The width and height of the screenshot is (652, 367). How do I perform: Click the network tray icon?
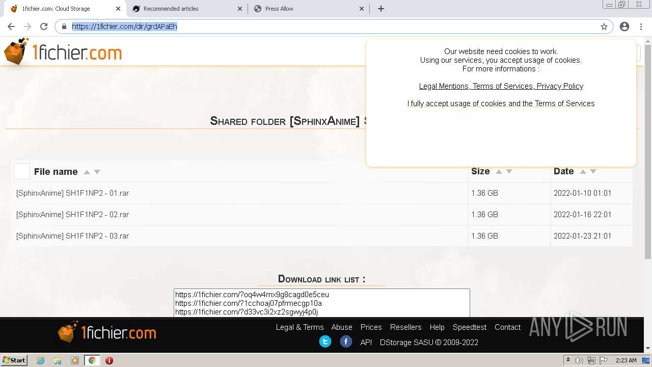pyautogui.click(x=591, y=360)
